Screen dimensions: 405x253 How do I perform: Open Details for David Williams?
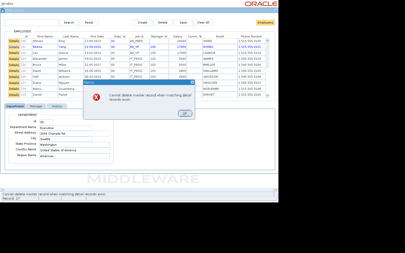pos(14,71)
